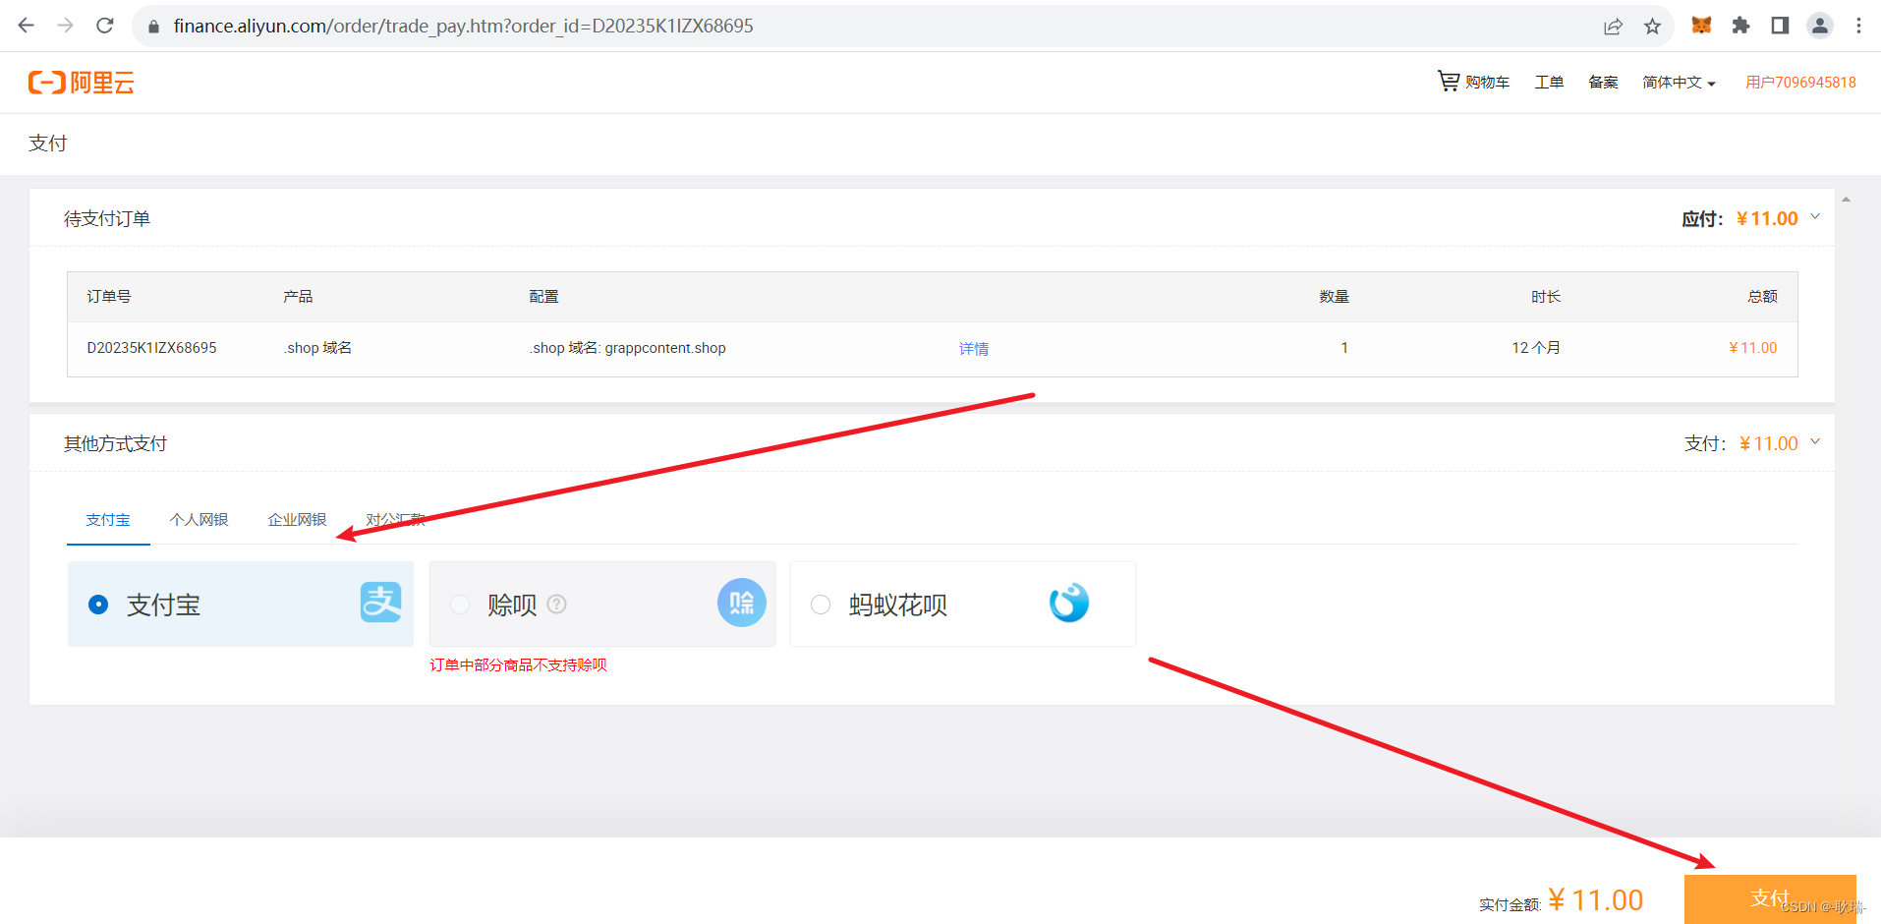Image resolution: width=1881 pixels, height=924 pixels.
Task: Open the 工单 menu item
Action: pos(1549,83)
